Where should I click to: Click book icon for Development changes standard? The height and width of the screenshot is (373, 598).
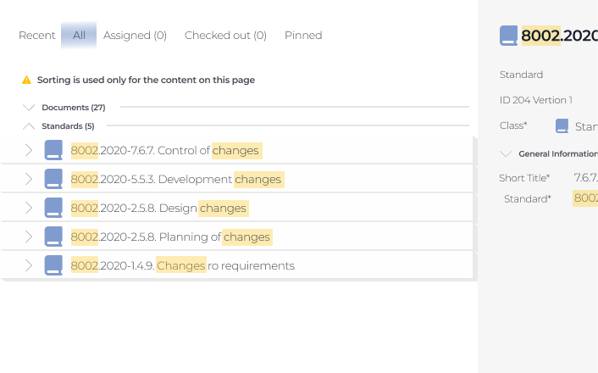pos(53,179)
